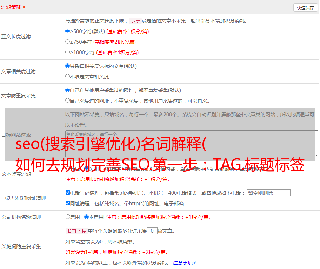
Task: Click the textarea resize handle corner
Action: [x=316, y=154]
